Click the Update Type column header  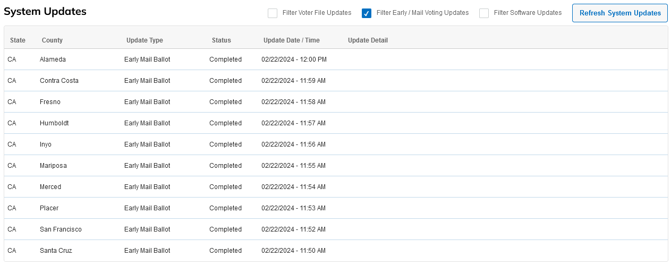(145, 40)
